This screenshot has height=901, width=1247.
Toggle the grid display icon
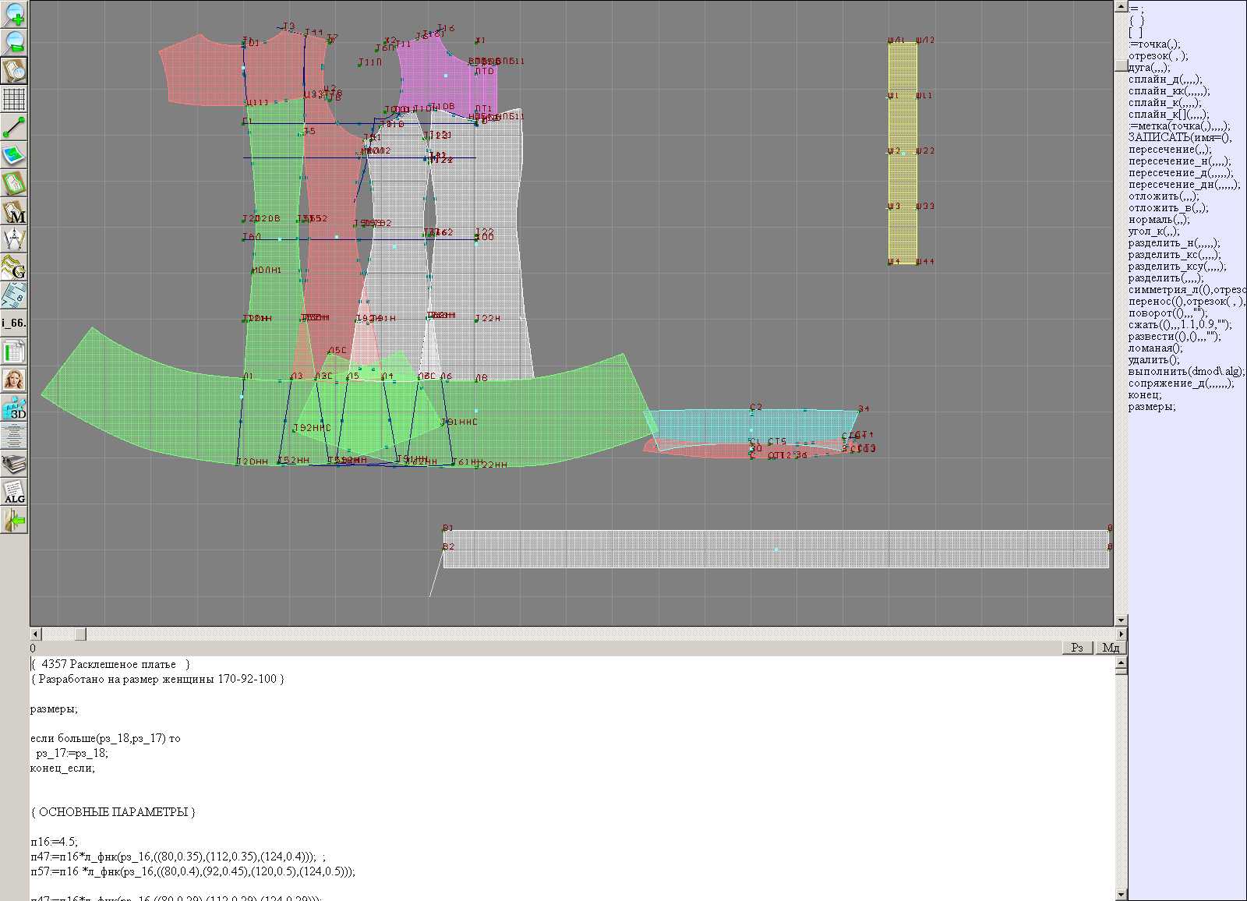pyautogui.click(x=14, y=99)
